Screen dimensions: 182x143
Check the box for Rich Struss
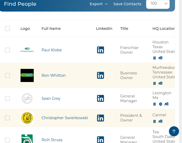pyautogui.click(x=7, y=140)
